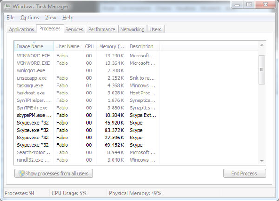279x201 pixels.
Task: Click Show processes from all users button
Action: [x=53, y=173]
